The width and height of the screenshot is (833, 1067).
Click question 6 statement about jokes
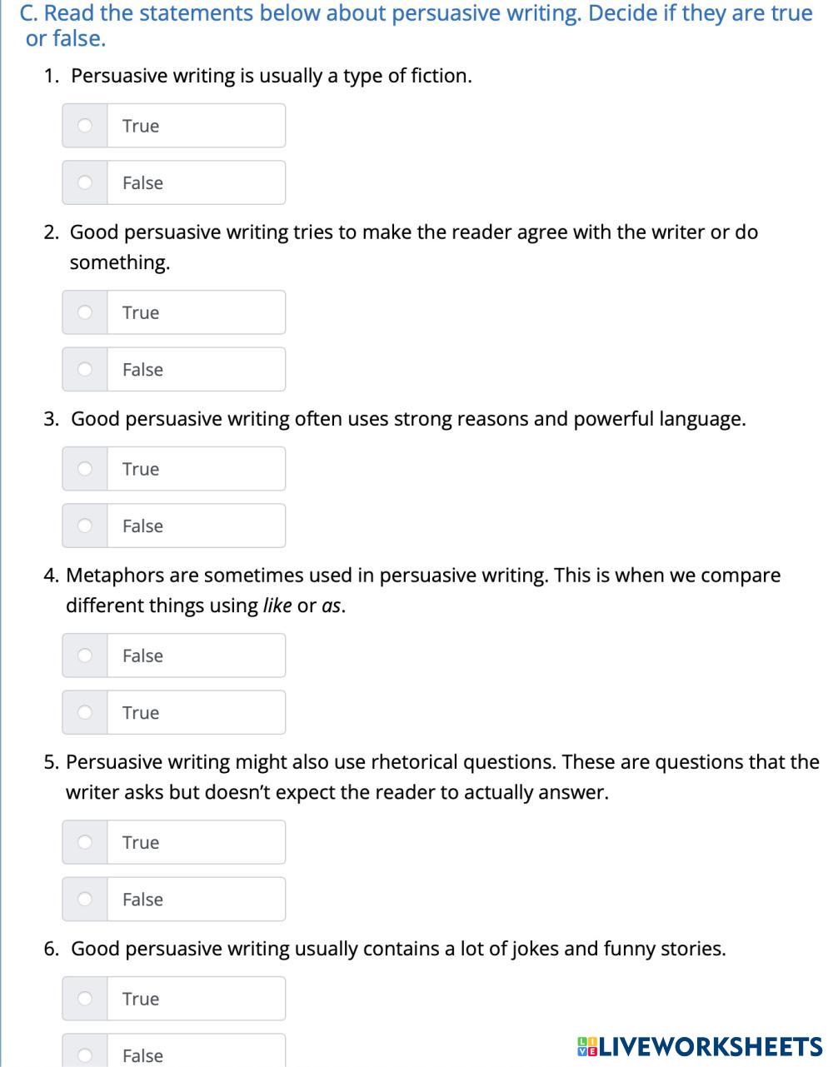(398, 949)
